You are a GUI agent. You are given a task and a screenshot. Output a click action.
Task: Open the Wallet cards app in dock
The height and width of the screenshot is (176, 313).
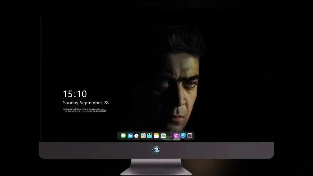coord(163,136)
